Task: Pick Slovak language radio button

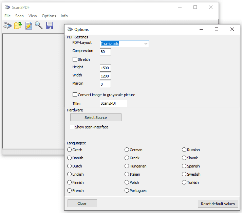Action: [184, 158]
